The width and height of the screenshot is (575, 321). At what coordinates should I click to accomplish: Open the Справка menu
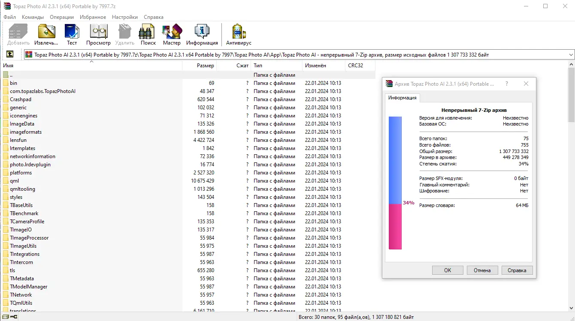[154, 17]
